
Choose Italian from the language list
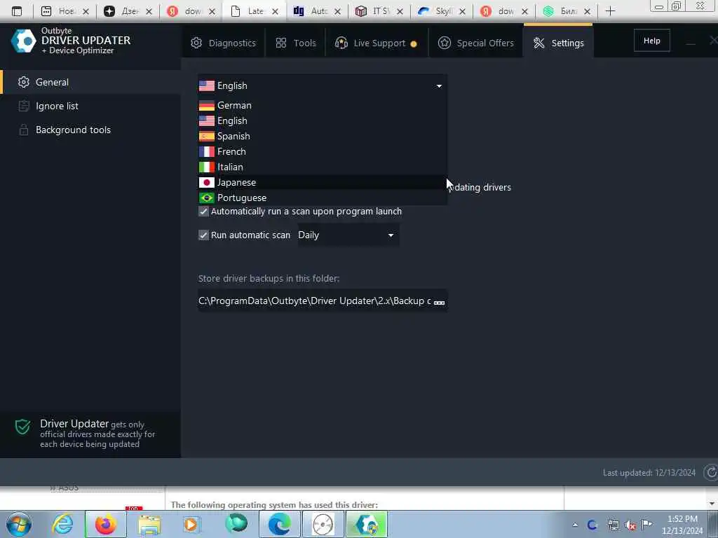(x=323, y=167)
